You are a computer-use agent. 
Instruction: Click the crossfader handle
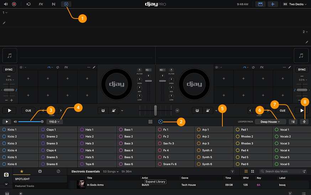[155, 111]
